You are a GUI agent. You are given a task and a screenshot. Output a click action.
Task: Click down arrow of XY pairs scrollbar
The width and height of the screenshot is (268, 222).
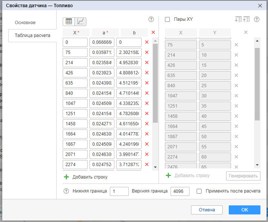coord(257,165)
